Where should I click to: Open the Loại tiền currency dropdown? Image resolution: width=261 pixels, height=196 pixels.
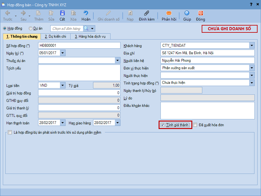[x=62, y=85]
